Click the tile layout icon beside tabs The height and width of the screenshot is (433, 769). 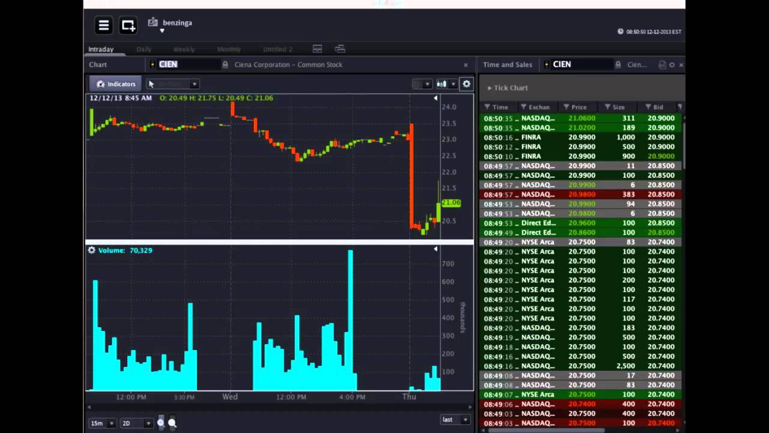[x=317, y=49]
